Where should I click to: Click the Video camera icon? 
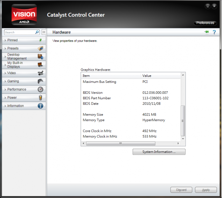click(x=41, y=73)
